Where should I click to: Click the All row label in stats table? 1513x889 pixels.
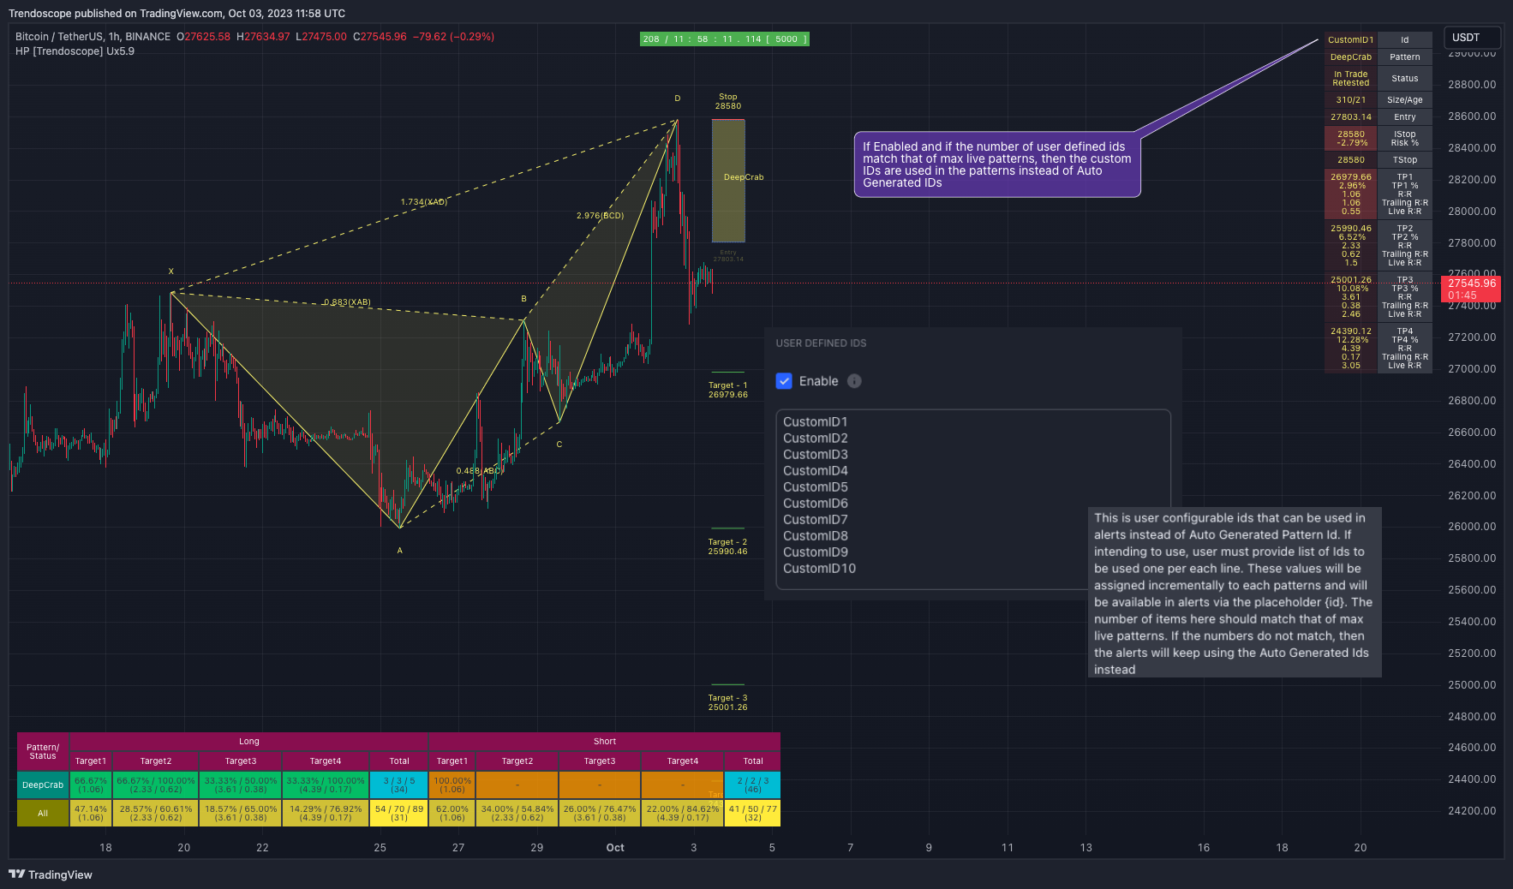point(43,814)
